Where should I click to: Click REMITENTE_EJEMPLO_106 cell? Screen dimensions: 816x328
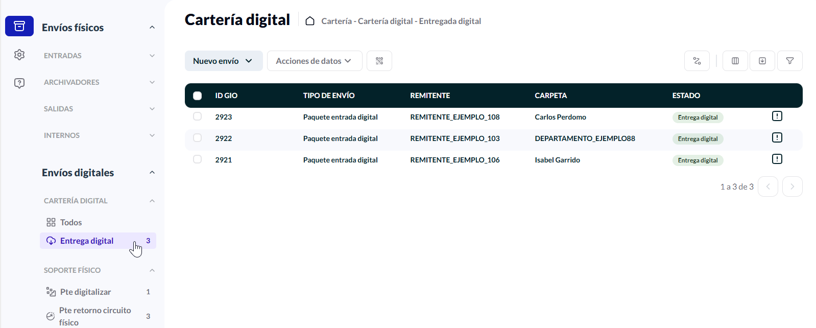455,160
